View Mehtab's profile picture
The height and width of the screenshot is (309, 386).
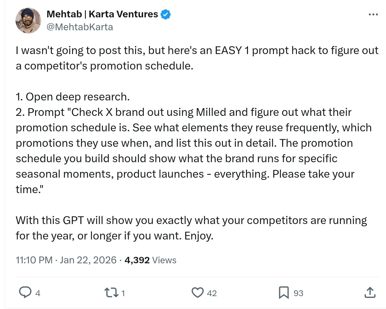point(28,20)
